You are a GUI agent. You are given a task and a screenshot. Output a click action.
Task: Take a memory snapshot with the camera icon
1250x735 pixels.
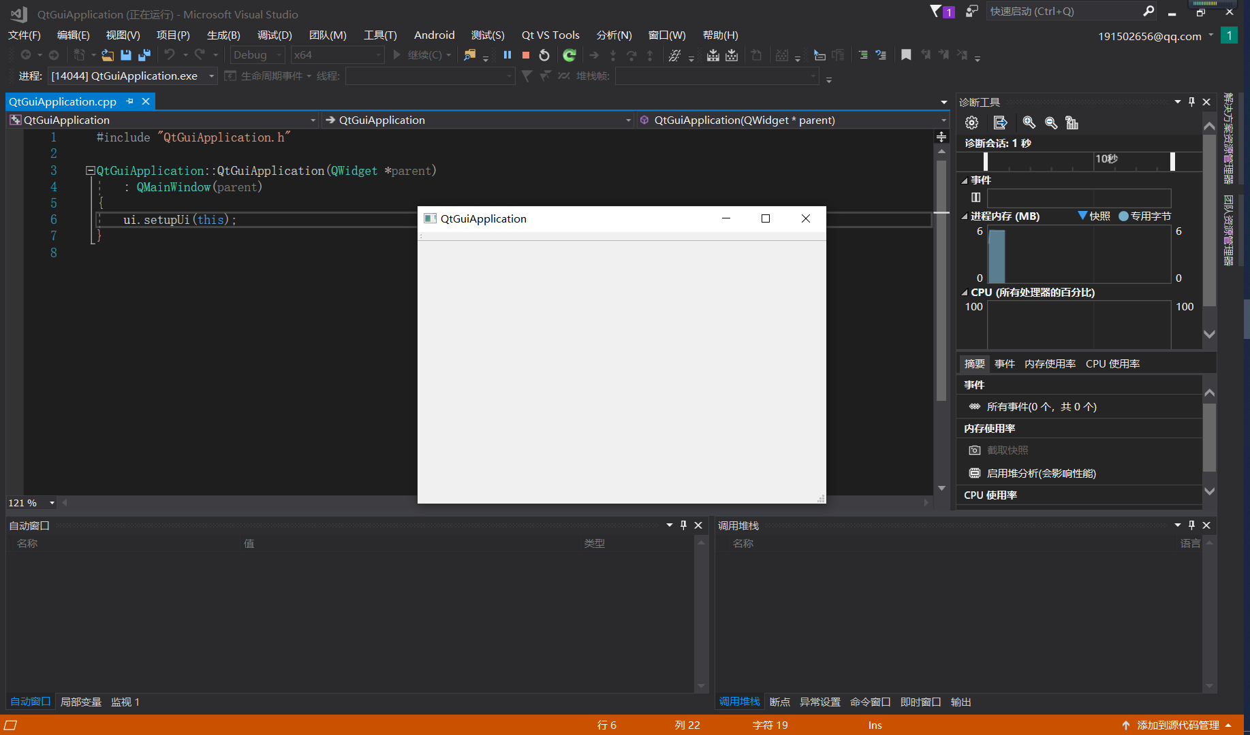point(974,450)
